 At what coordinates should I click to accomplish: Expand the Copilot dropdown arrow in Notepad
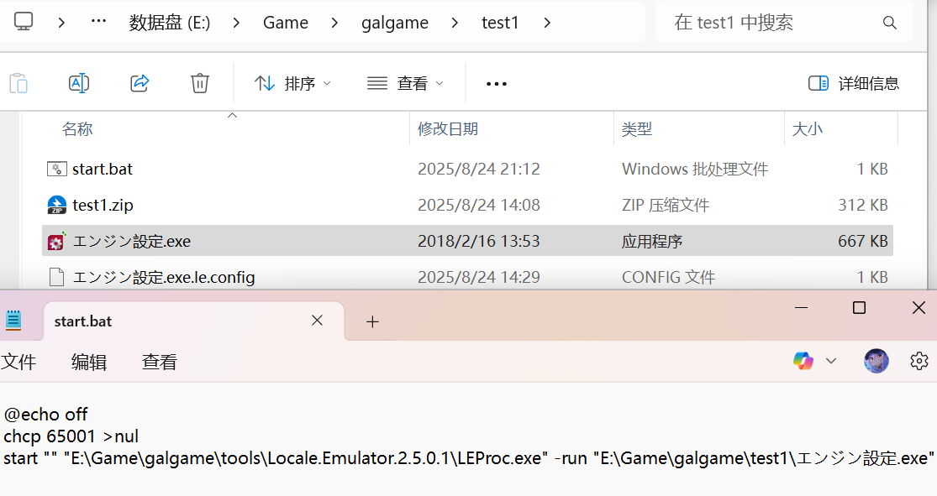tap(831, 361)
